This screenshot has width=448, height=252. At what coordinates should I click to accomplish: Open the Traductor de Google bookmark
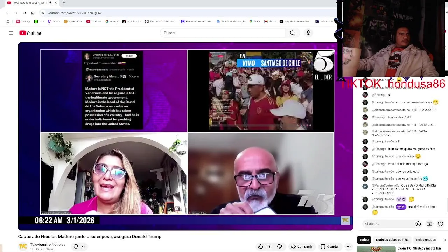tap(231, 21)
